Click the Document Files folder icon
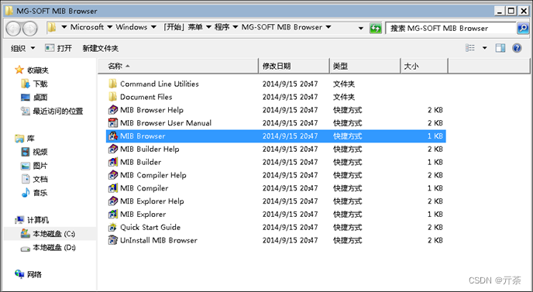The width and height of the screenshot is (533, 292). 112,97
